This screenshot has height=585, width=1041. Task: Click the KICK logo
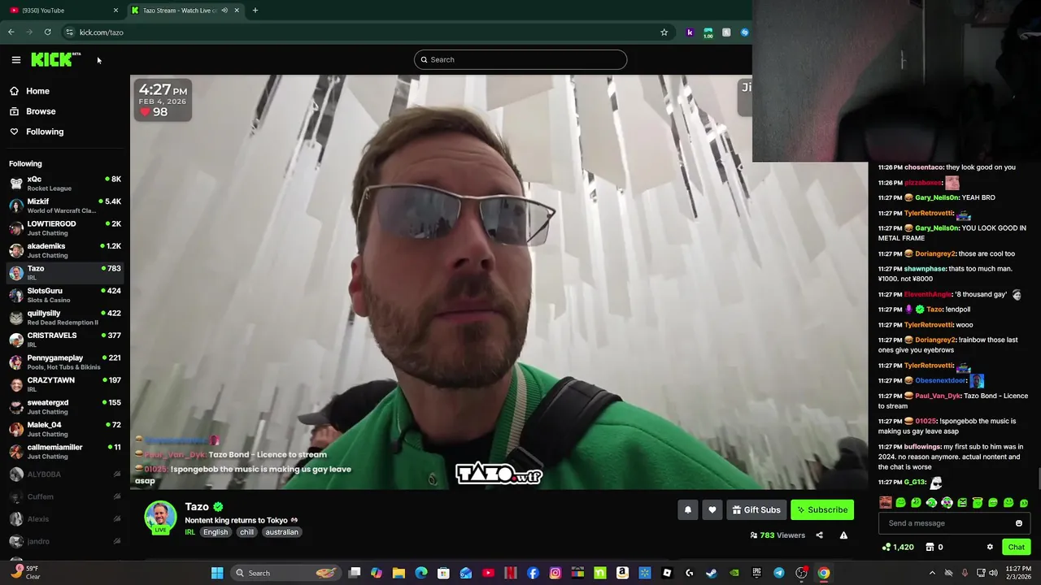[x=55, y=59]
